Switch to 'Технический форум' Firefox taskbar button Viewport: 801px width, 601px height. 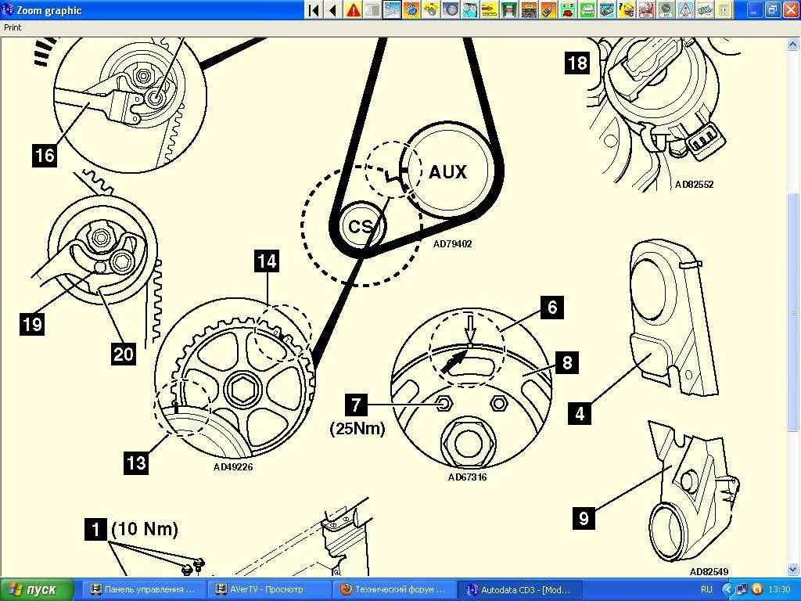click(x=393, y=589)
